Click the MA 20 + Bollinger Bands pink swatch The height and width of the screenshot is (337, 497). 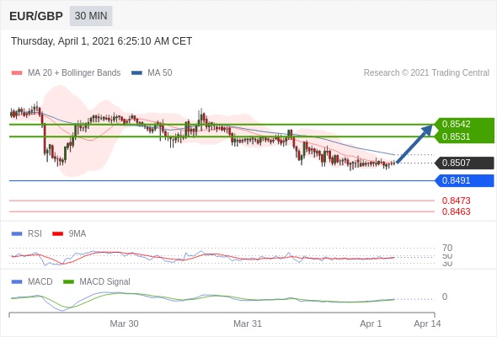pyautogui.click(x=17, y=73)
